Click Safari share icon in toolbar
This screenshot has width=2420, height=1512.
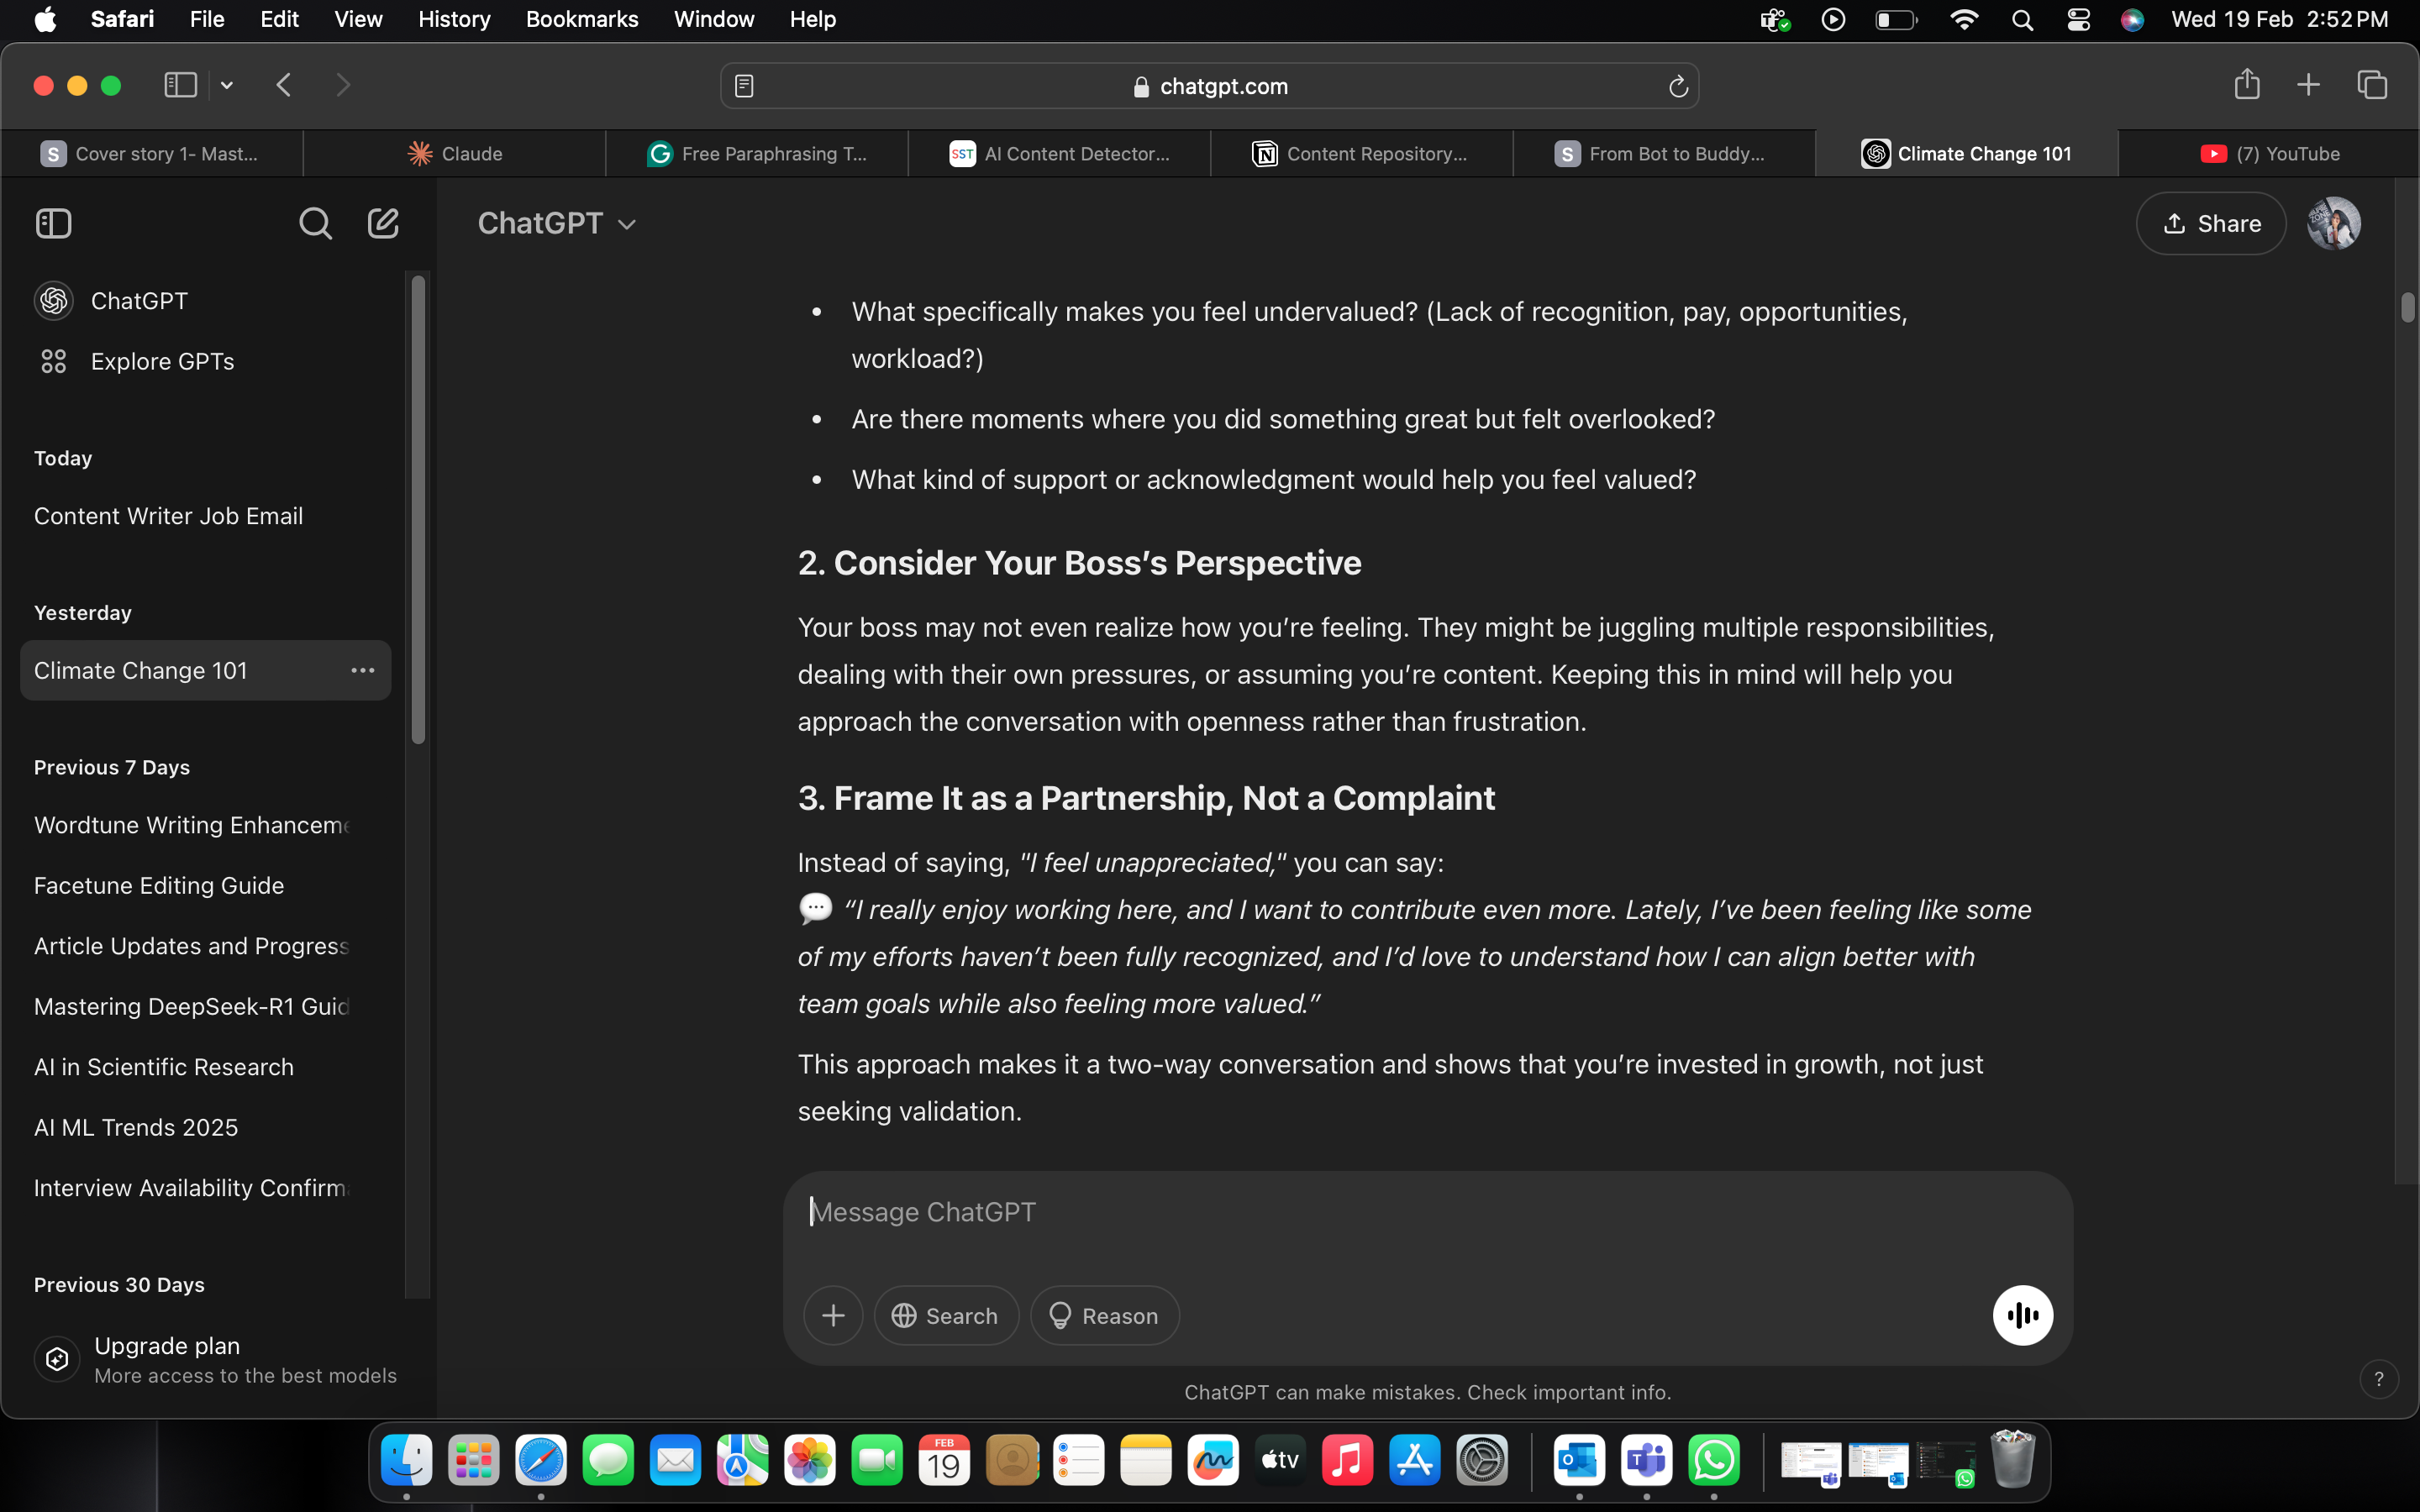point(2247,84)
